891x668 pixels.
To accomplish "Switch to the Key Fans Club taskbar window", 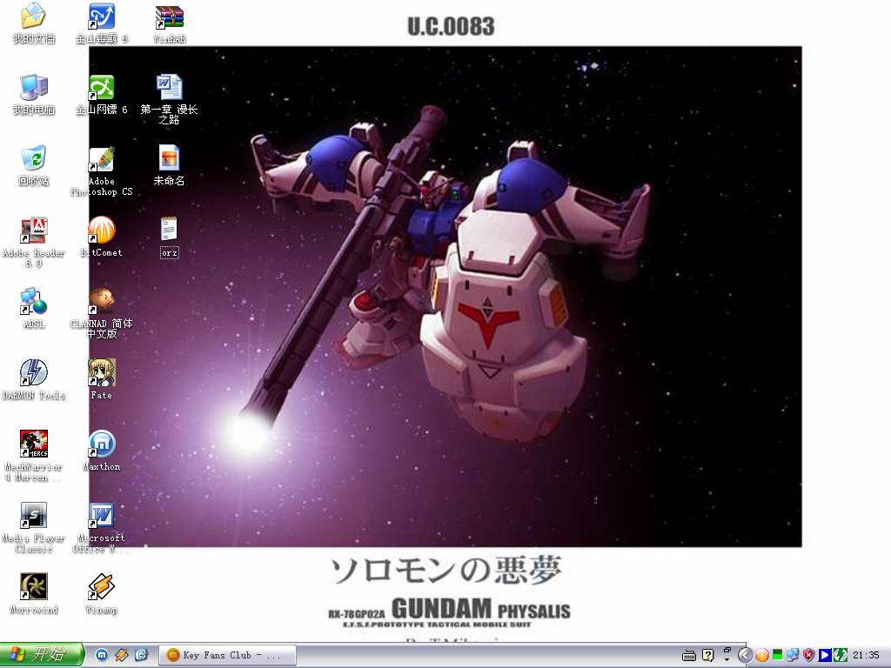I will [227, 656].
